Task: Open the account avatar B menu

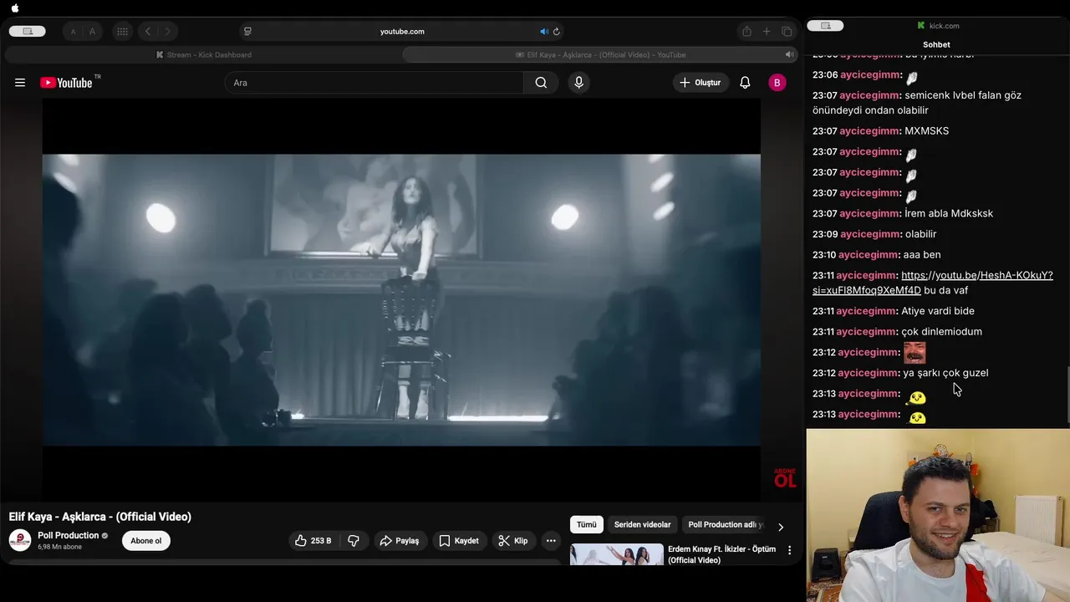Action: tap(777, 83)
